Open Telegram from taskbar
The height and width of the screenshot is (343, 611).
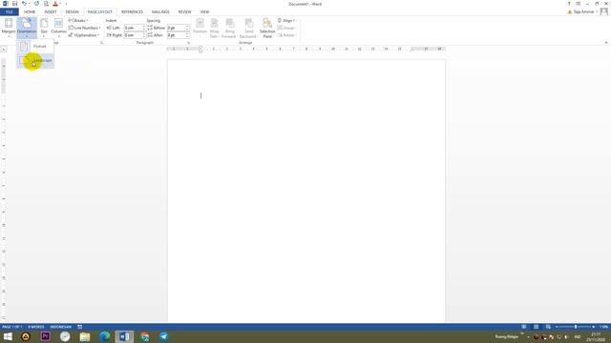click(x=163, y=336)
